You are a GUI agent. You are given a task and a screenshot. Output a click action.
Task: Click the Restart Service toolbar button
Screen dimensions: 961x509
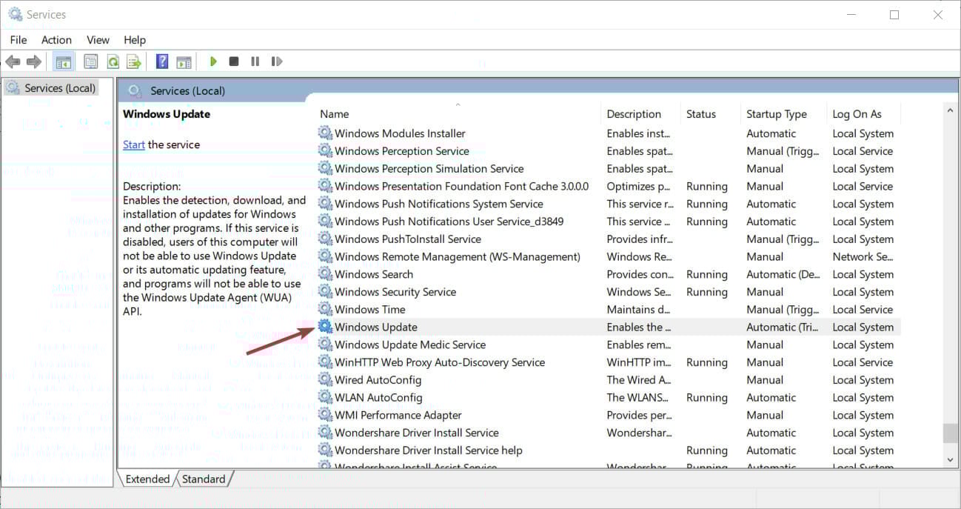tap(277, 61)
